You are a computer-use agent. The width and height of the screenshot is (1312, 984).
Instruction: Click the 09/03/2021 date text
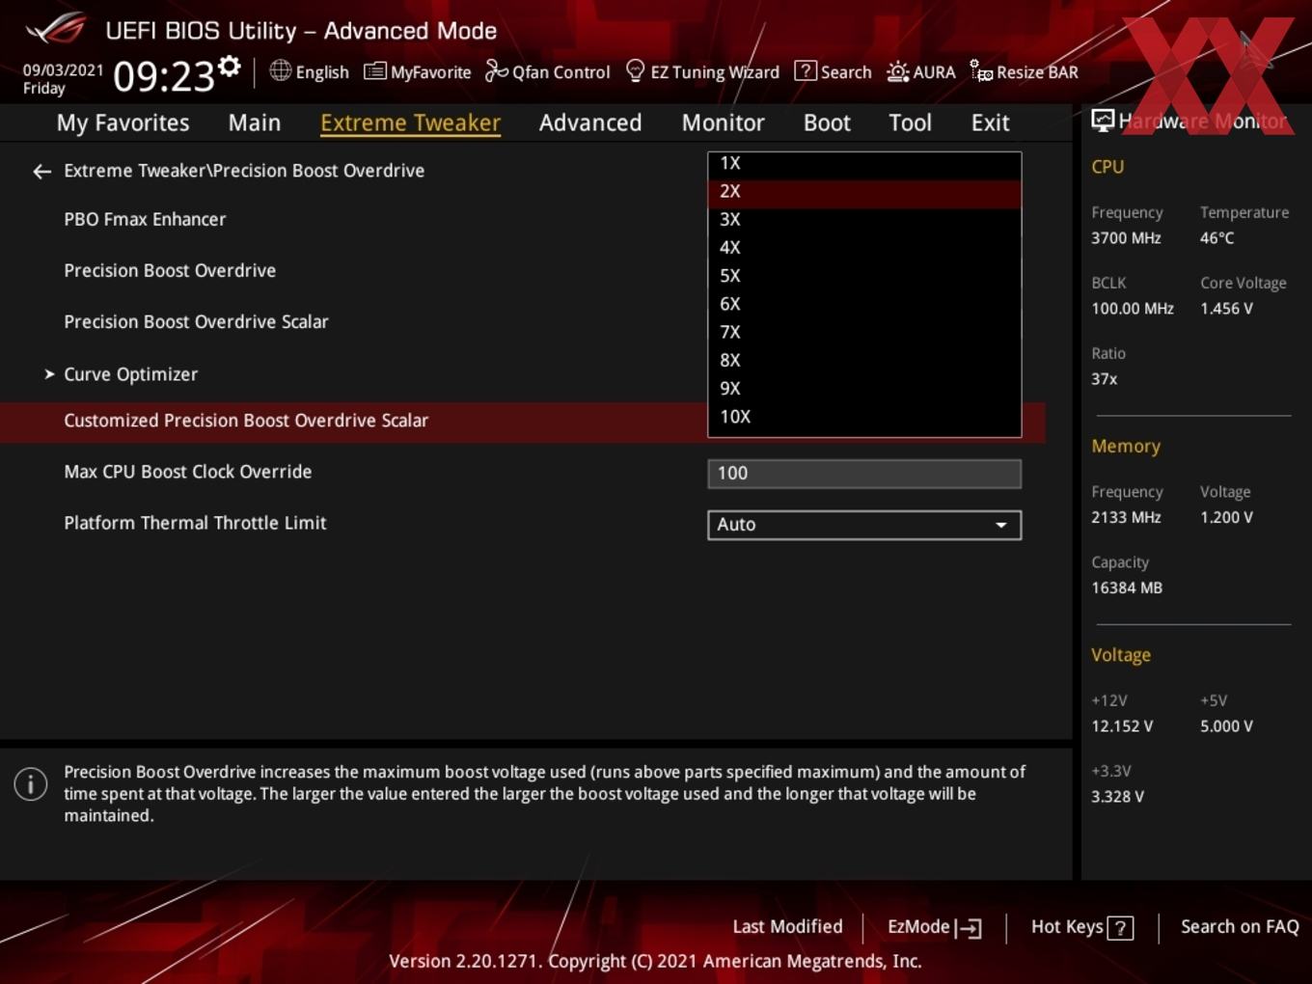[x=63, y=69]
